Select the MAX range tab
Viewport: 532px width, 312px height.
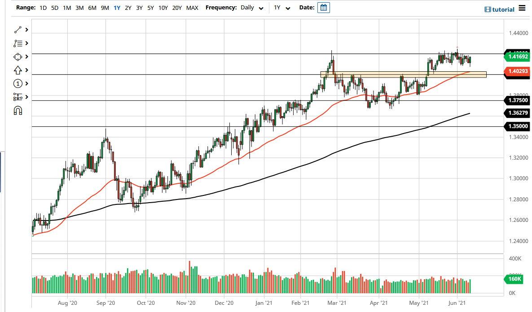[192, 8]
